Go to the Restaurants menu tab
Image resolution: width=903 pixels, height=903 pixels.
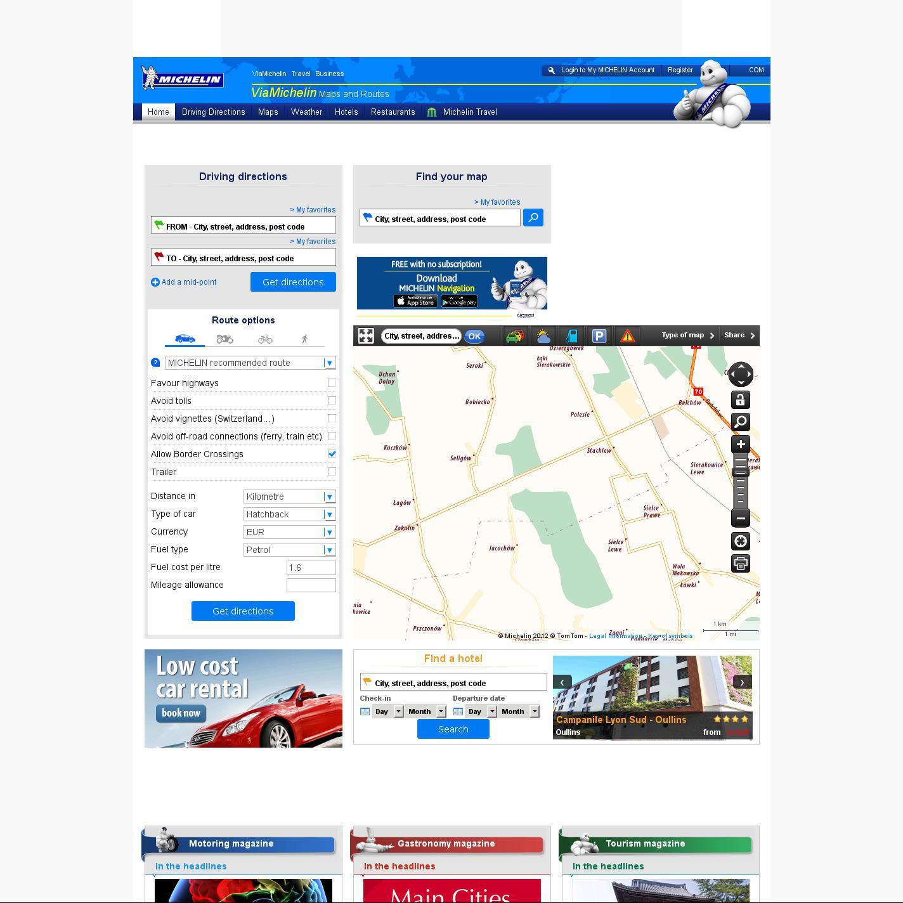pos(393,112)
